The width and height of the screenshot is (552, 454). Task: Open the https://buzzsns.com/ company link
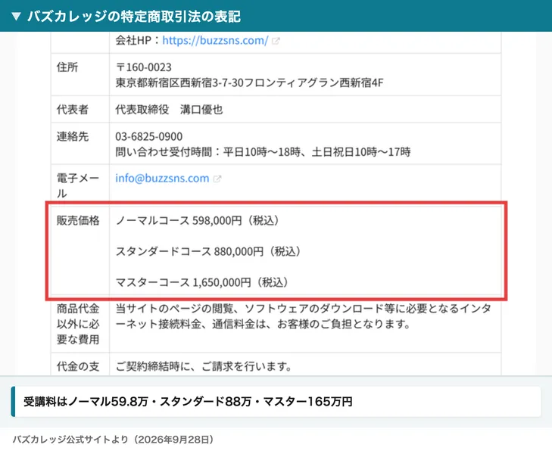coord(215,40)
